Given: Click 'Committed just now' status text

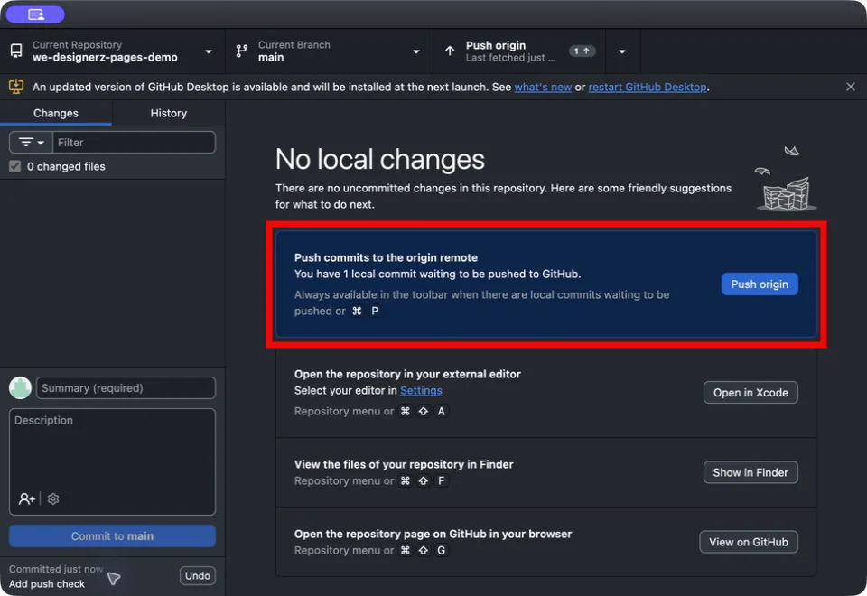Looking at the screenshot, I should point(56,569).
